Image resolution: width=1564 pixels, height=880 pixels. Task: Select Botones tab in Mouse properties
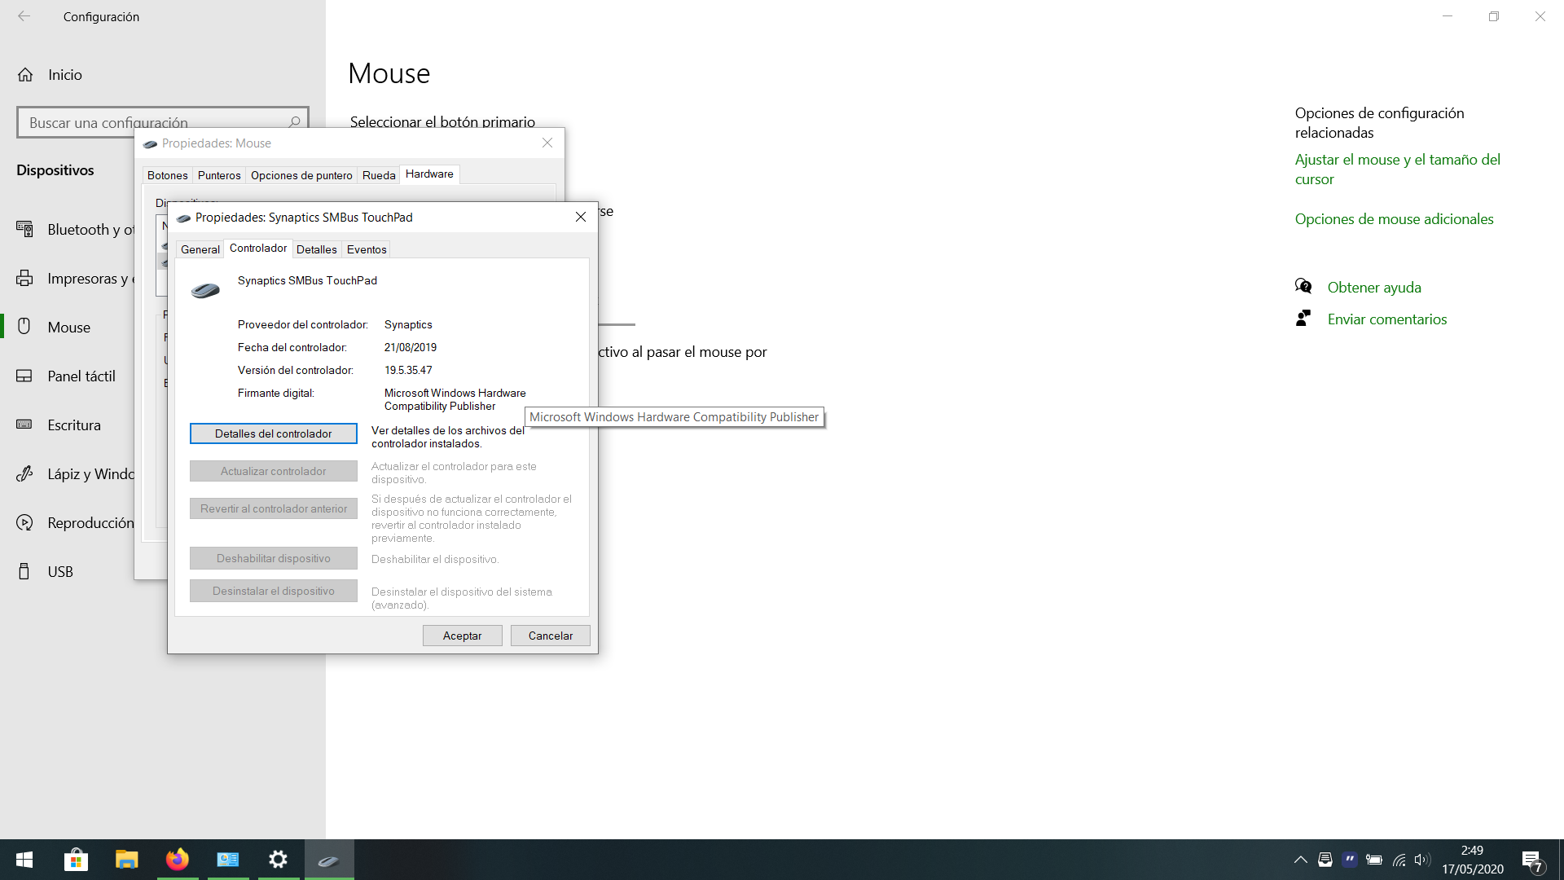(168, 175)
